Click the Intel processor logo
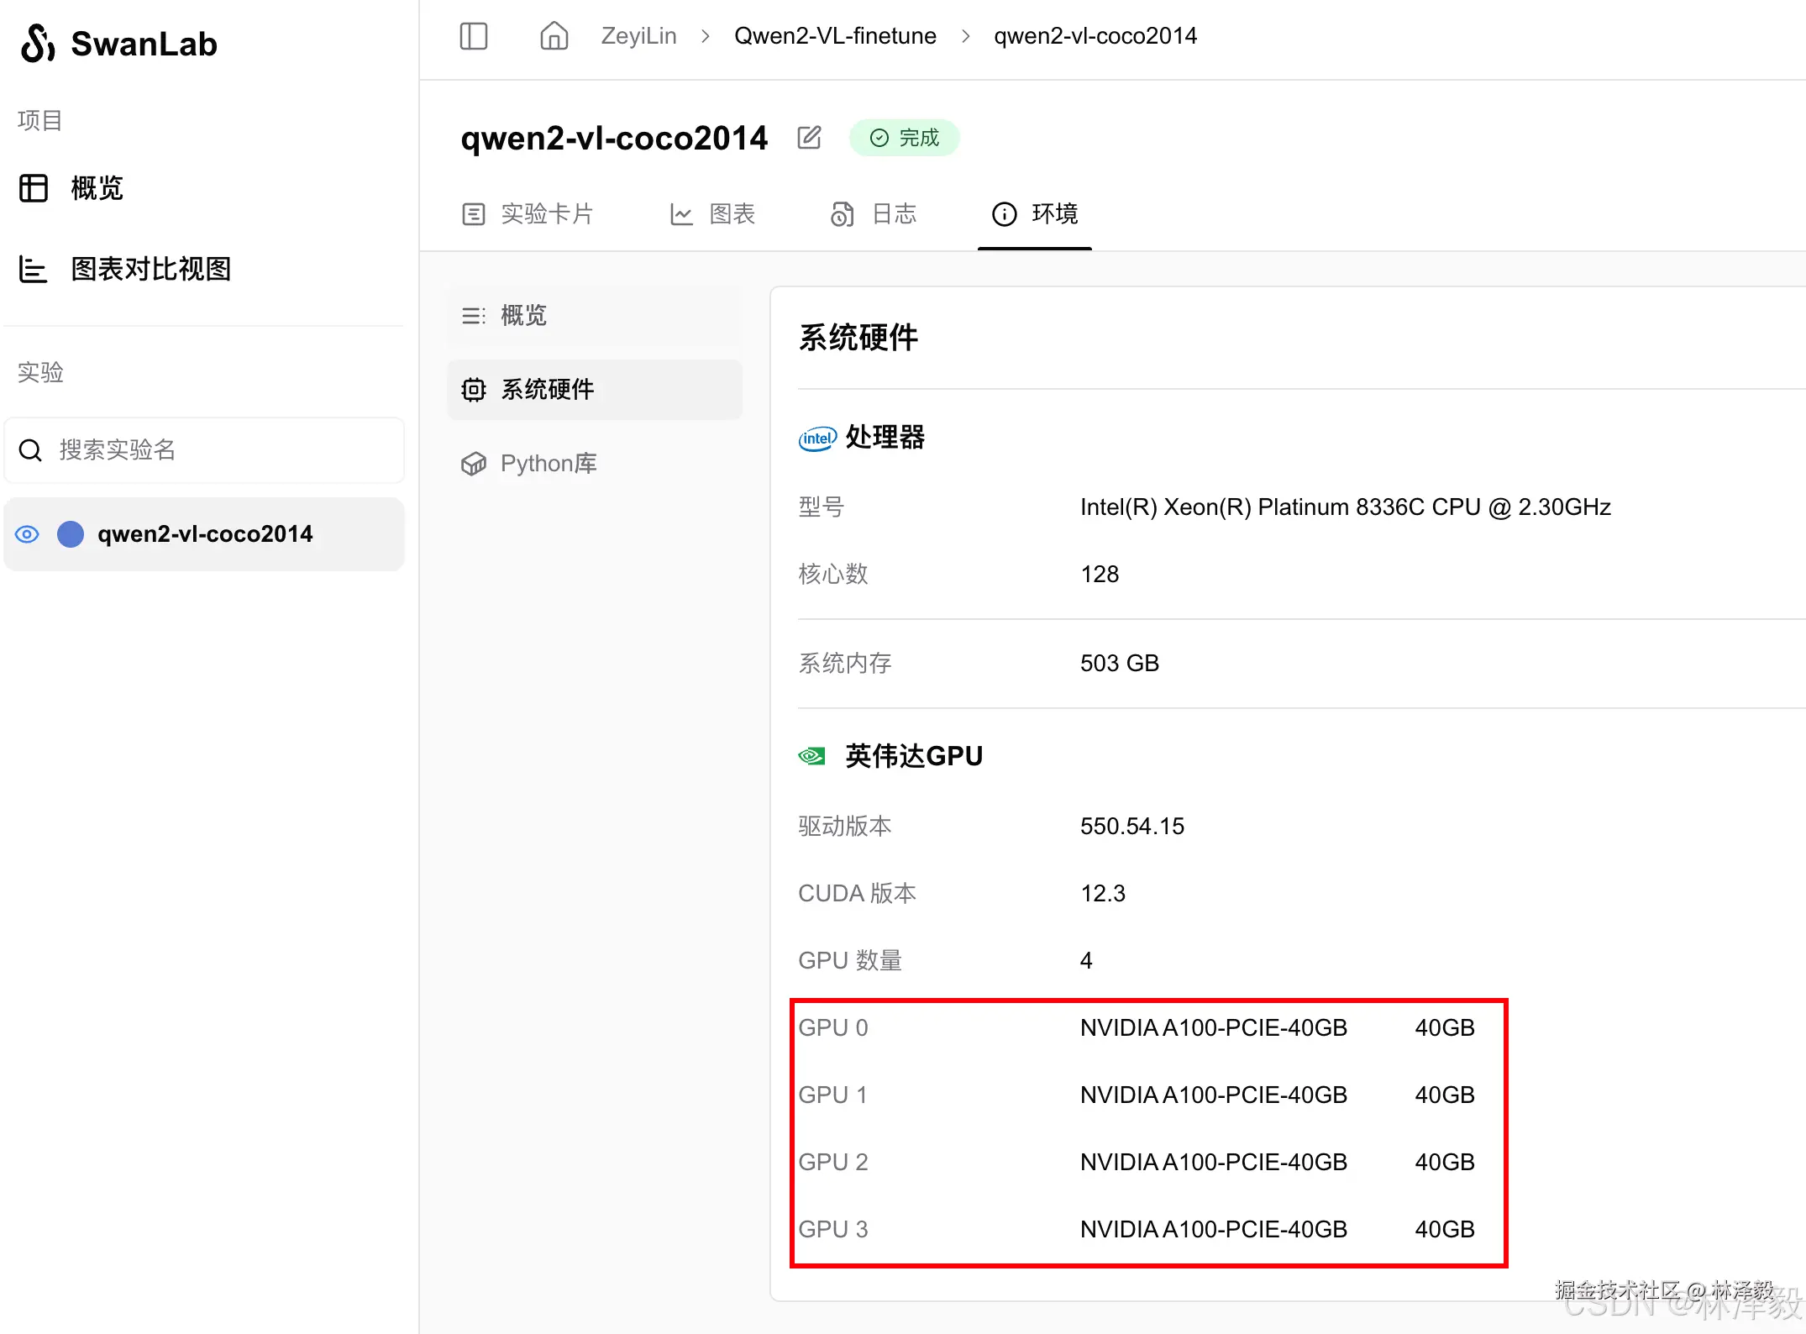This screenshot has width=1806, height=1334. (816, 438)
